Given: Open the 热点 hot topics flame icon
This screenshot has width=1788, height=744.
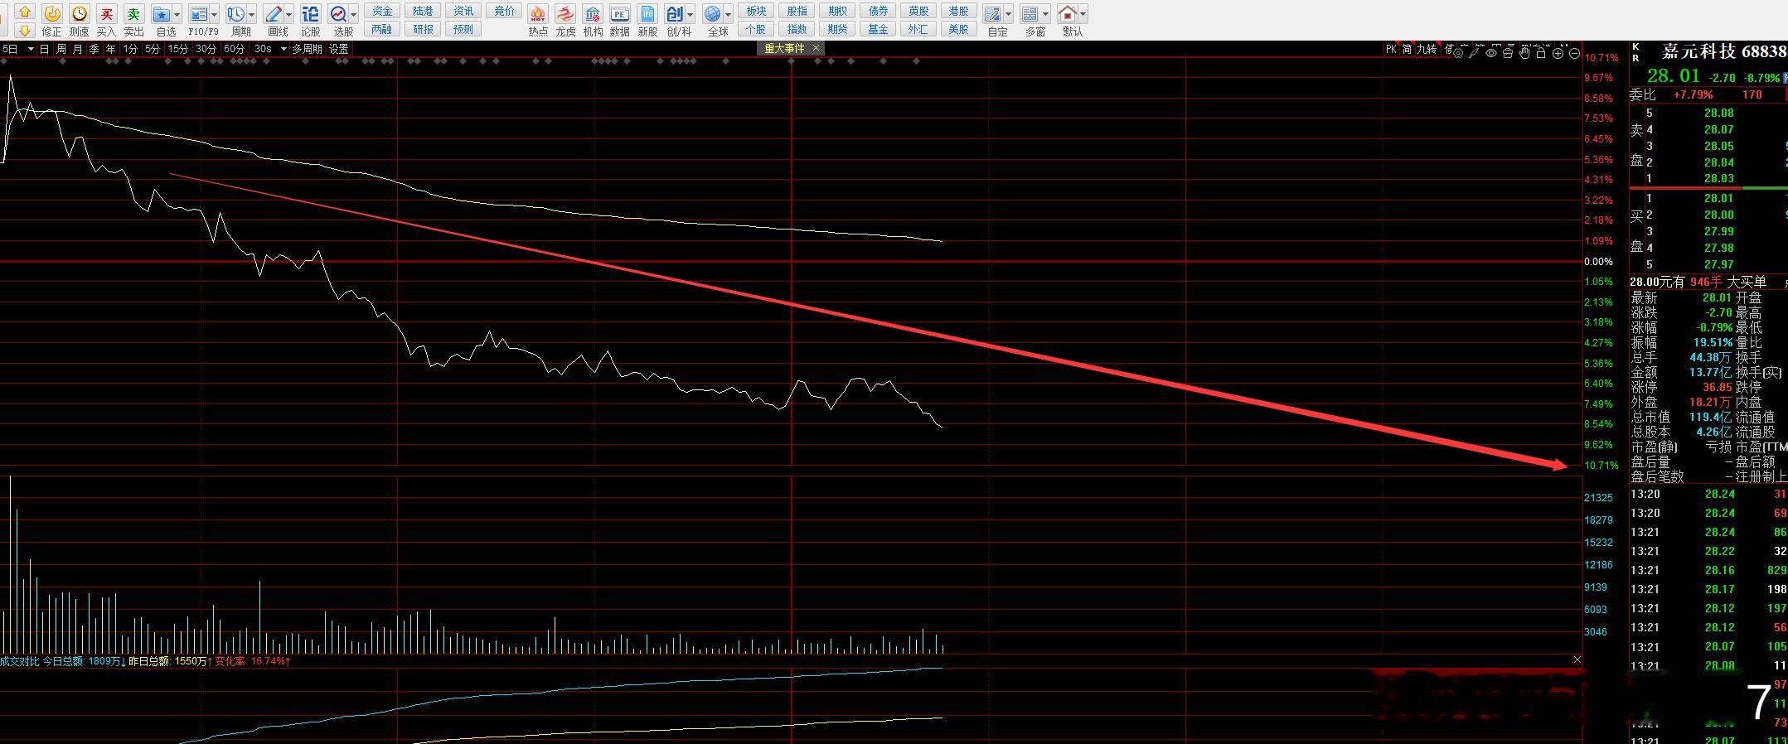Looking at the screenshot, I should click(x=537, y=14).
